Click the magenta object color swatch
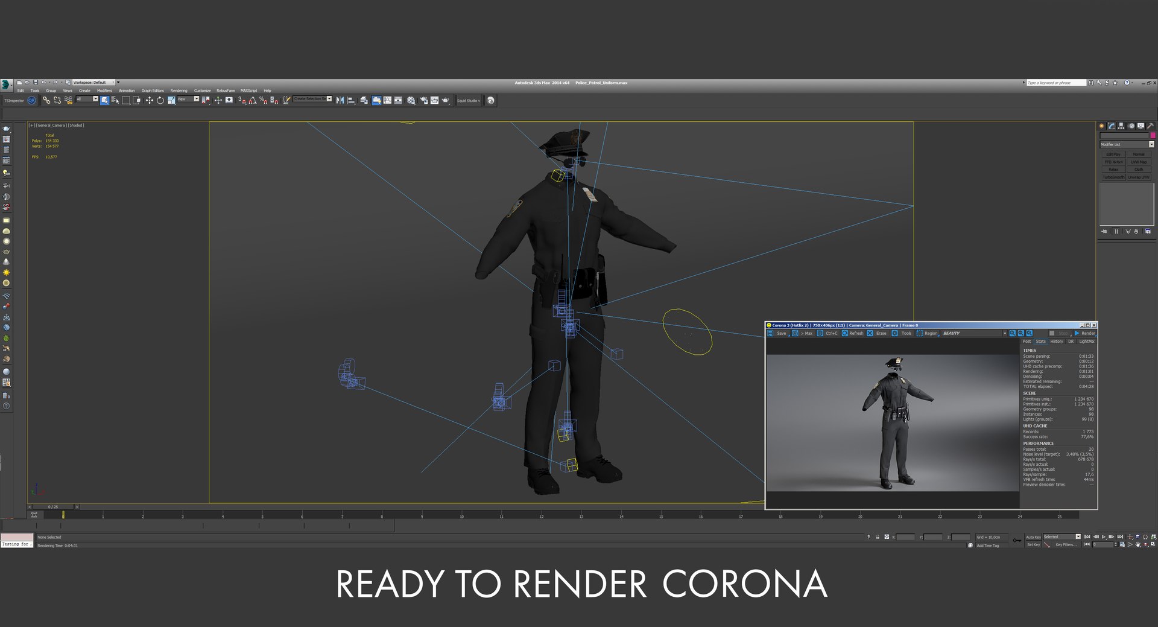The image size is (1158, 627). [1153, 135]
